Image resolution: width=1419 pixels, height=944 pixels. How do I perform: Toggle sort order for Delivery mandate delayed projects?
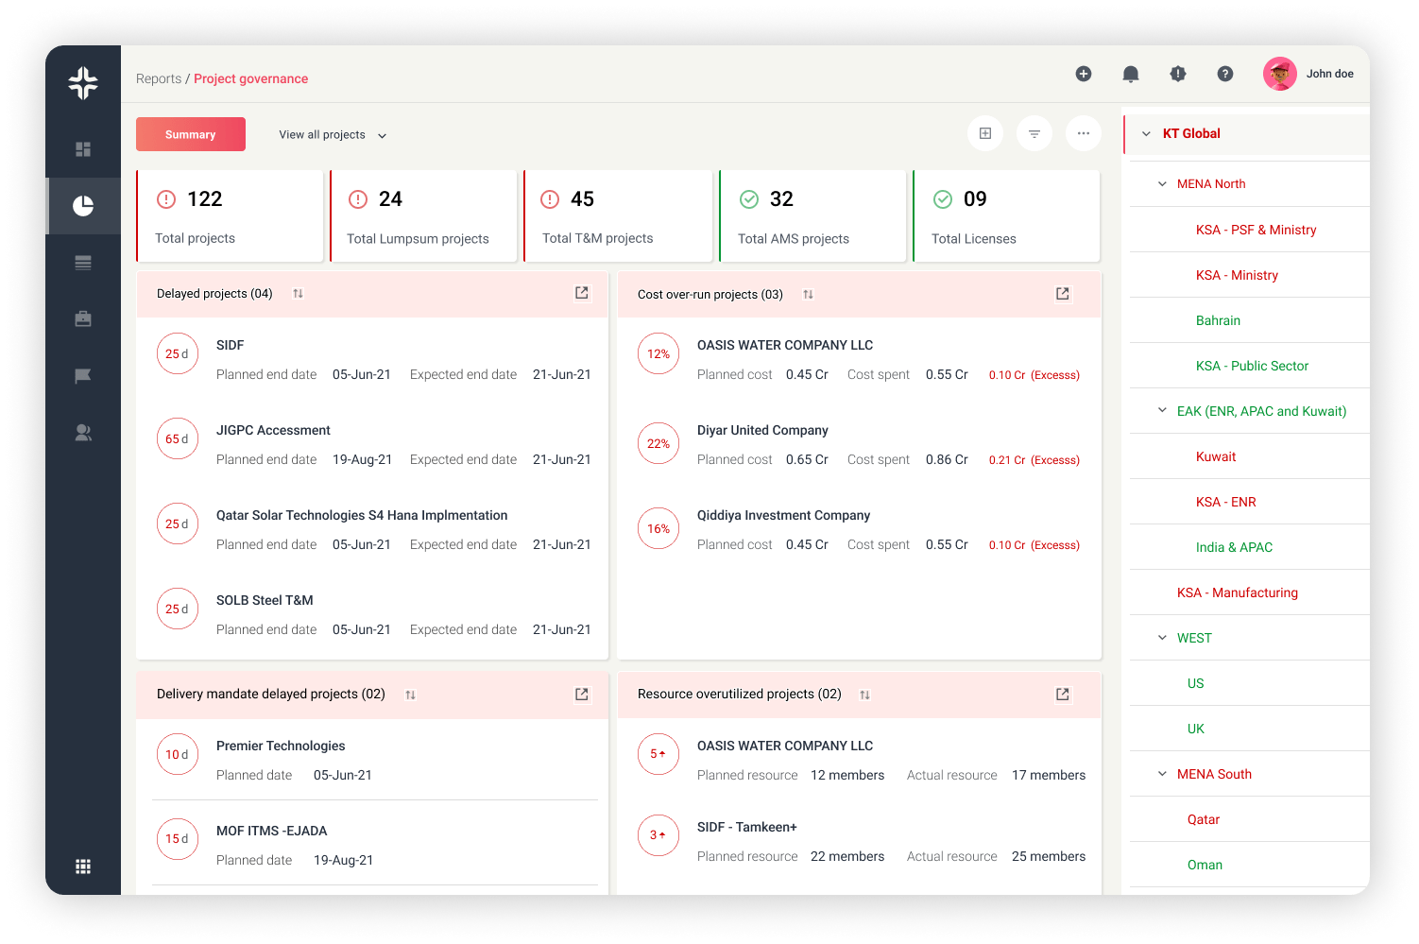410,694
